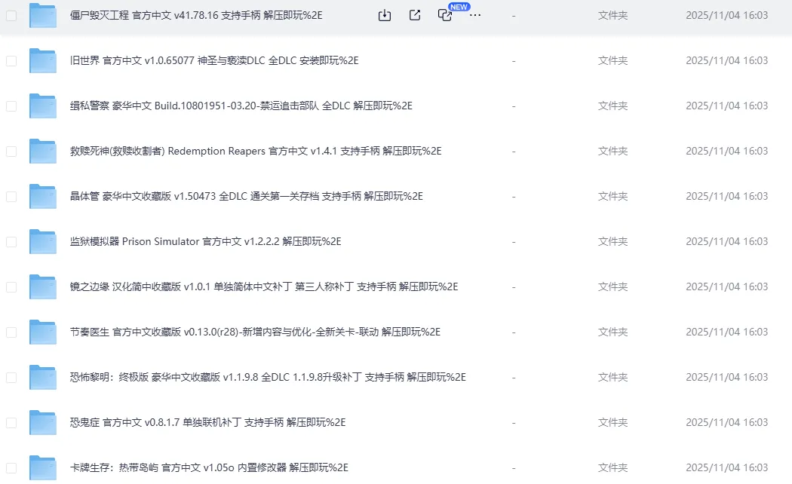Click folder icon for 镜之边缘
792x484 pixels.
coord(42,286)
